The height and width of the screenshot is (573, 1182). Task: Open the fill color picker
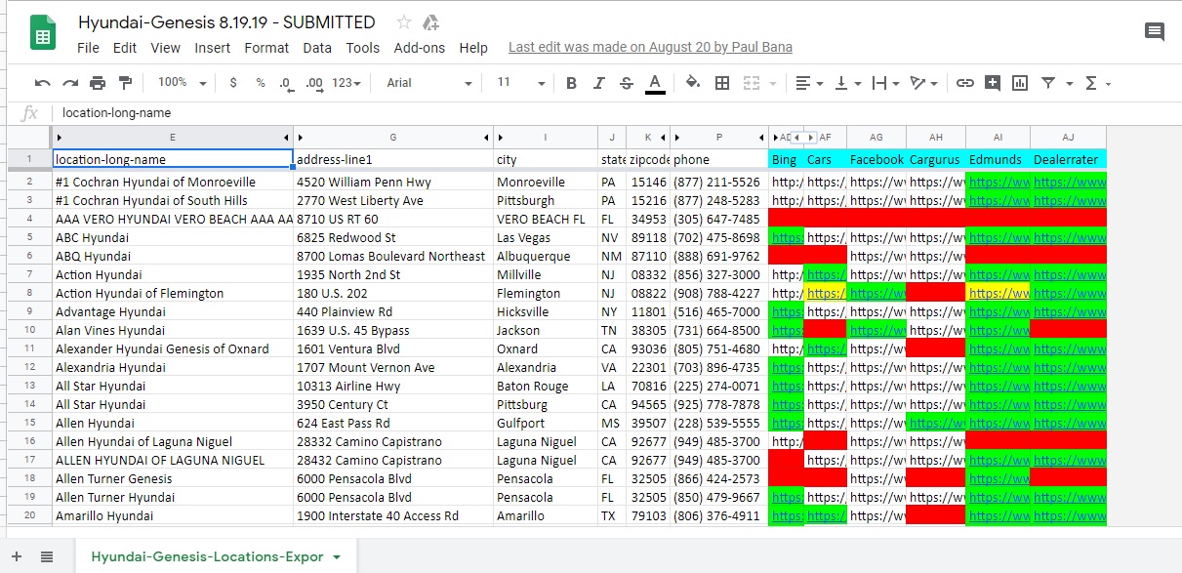693,83
